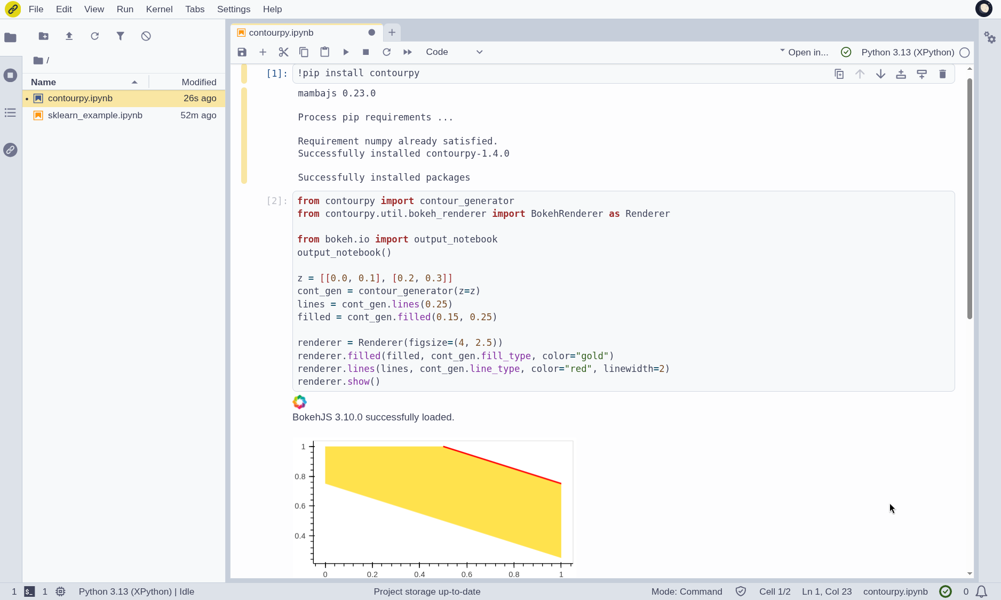Sort files by Name column header
The image size is (1001, 600).
coord(85,82)
